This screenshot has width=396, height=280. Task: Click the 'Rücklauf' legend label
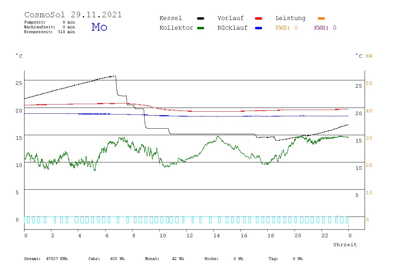point(232,28)
